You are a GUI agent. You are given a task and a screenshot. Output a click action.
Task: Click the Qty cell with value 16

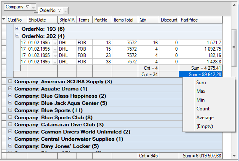coord(148,43)
